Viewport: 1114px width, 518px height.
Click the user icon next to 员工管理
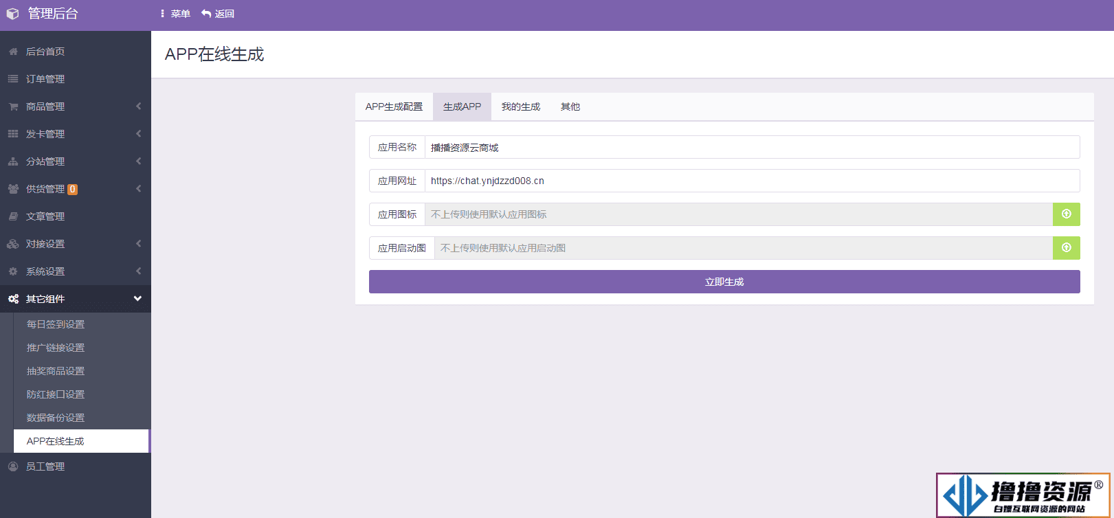point(13,466)
